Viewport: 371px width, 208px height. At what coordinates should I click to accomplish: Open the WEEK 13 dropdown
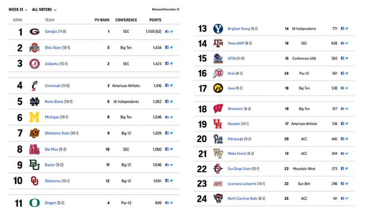coord(18,9)
